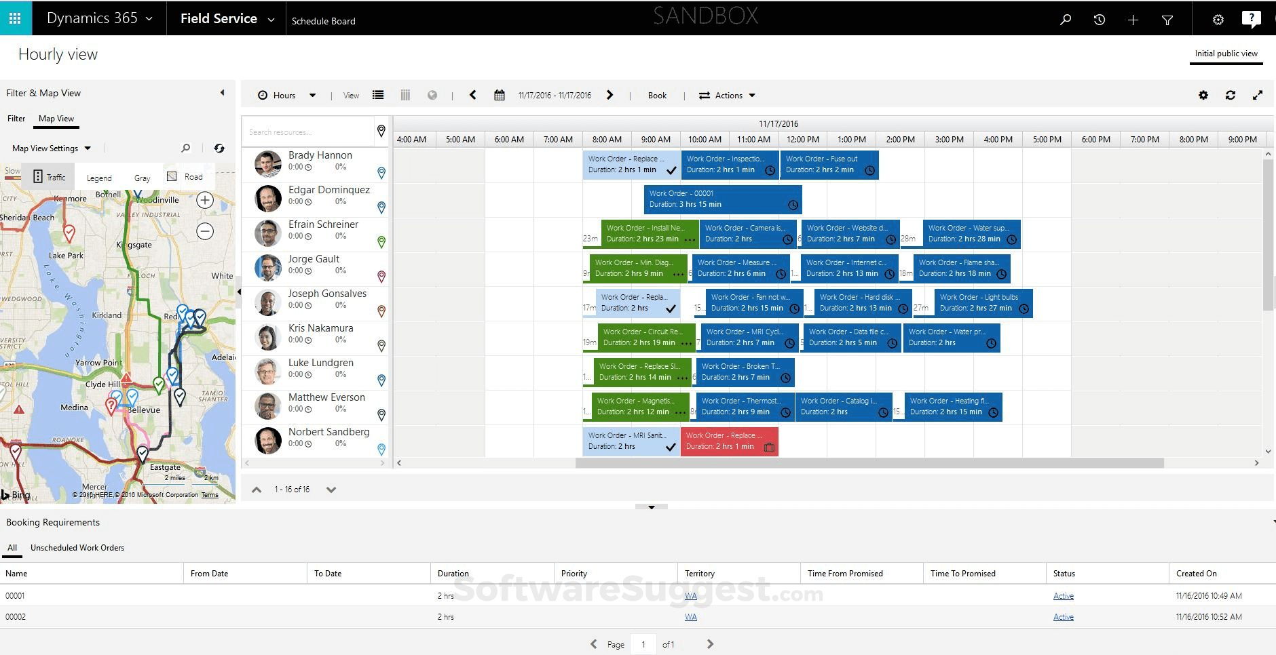
Task: Expand the Map View Settings dropdown
Action: [x=88, y=148]
